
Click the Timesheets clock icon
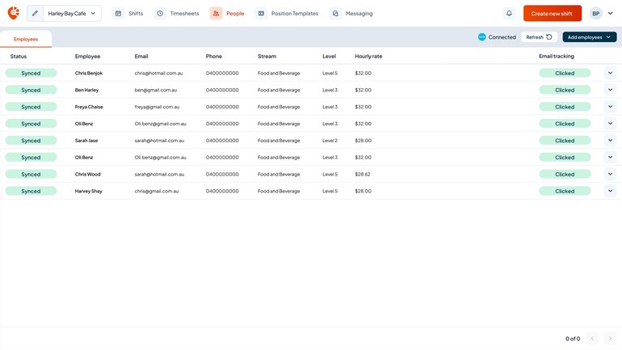pos(160,14)
